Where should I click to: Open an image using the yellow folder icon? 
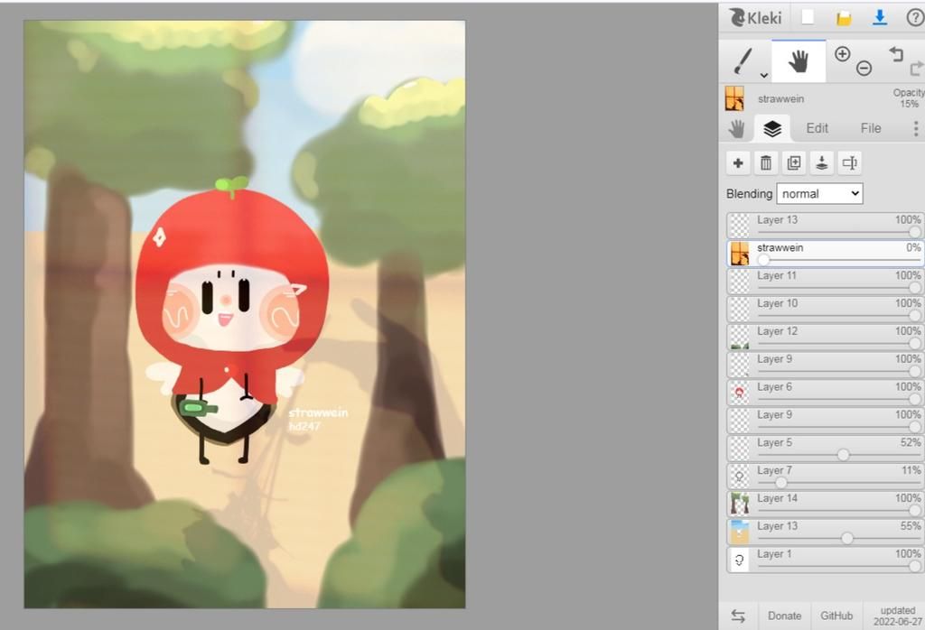click(844, 18)
